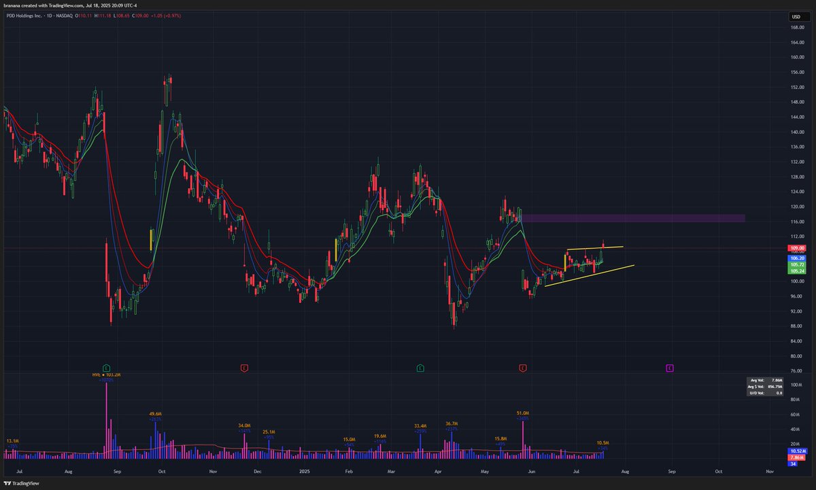
Task: Click the 88.00 price axis label
Action: (x=797, y=326)
